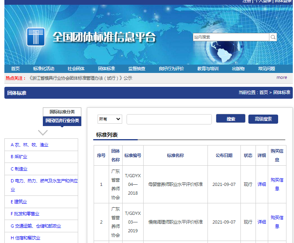Open 出版物 menu item
The height and width of the screenshot is (243, 294).
coord(238,69)
